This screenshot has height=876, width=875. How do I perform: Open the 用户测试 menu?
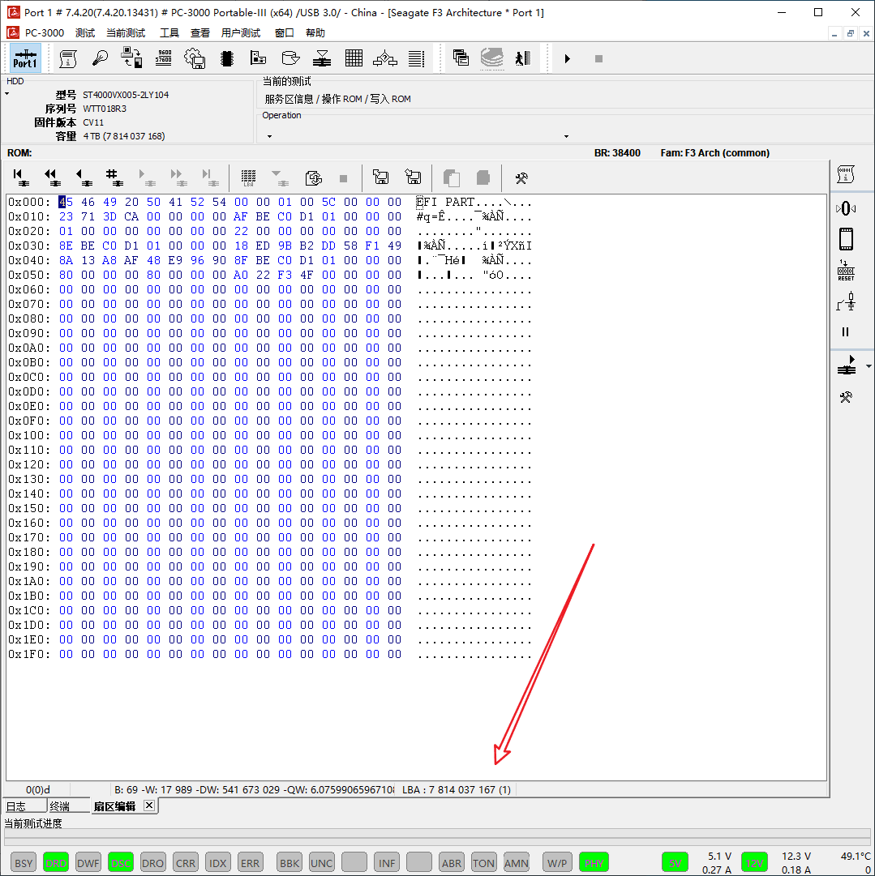click(x=240, y=33)
